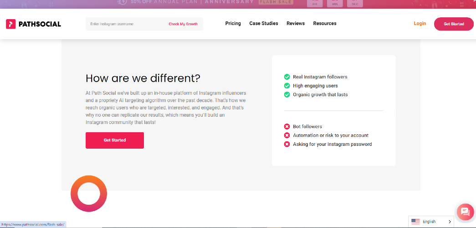The height and width of the screenshot is (228, 476).
Task: Expand the English language selector arrow
Action: [450, 222]
